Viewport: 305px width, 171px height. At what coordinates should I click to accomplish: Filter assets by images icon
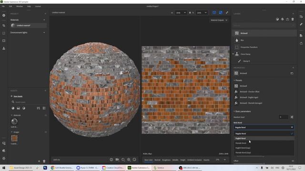coord(18,108)
